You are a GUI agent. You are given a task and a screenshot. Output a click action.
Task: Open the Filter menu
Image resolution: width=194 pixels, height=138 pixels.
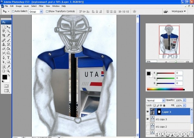[x=41, y=6]
